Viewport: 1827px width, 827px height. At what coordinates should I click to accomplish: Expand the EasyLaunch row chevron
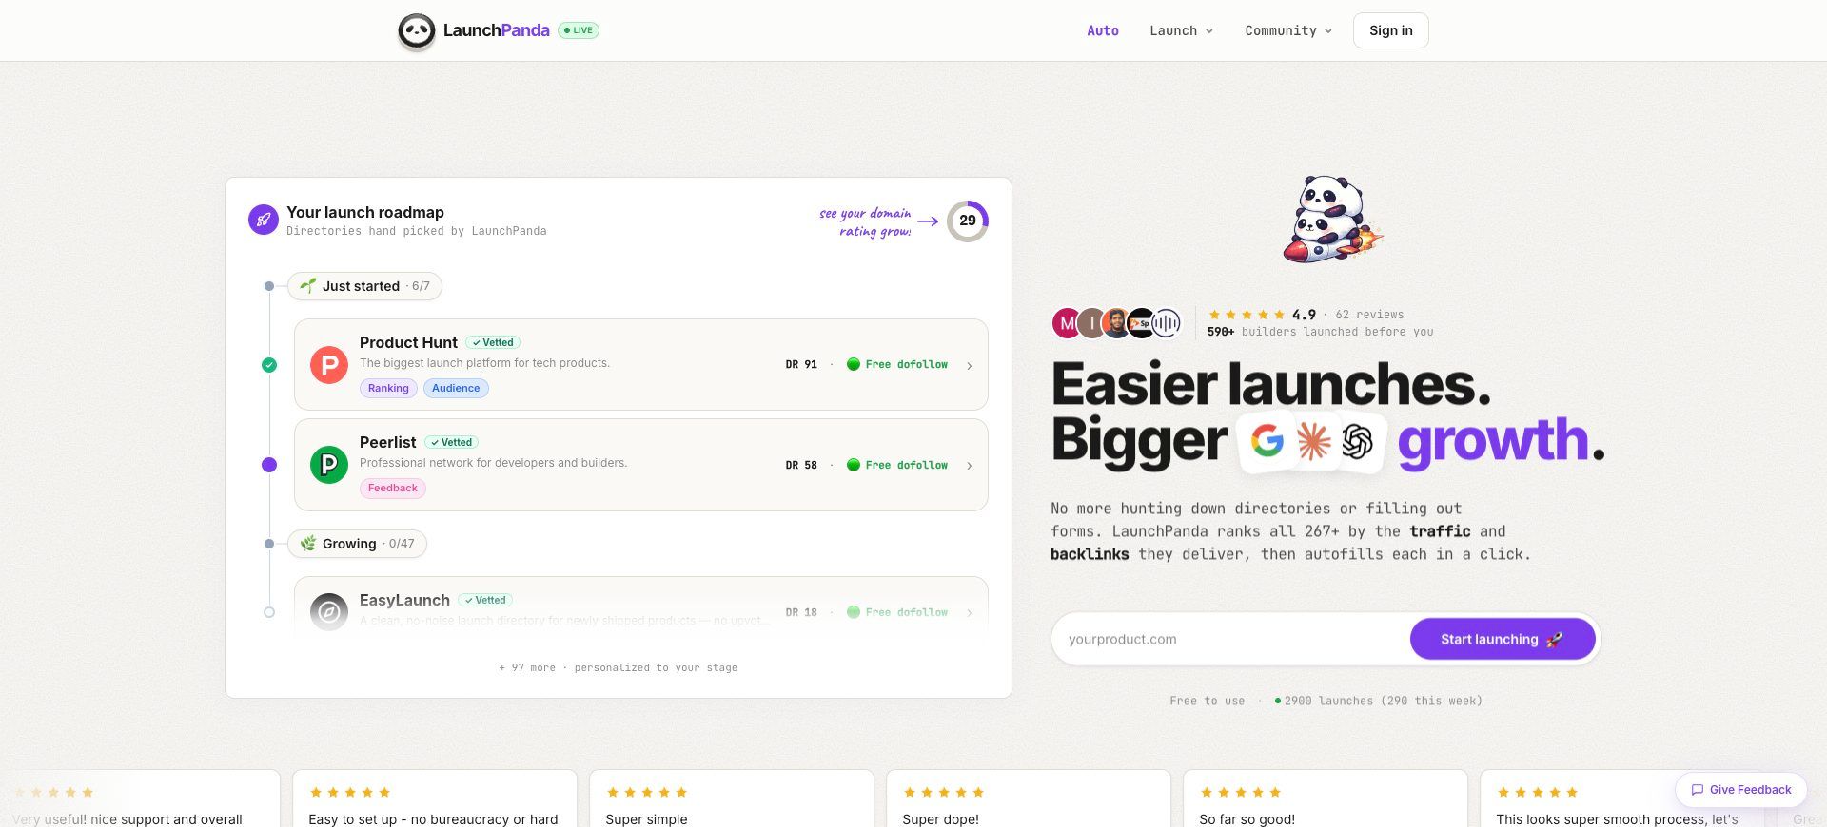click(970, 612)
